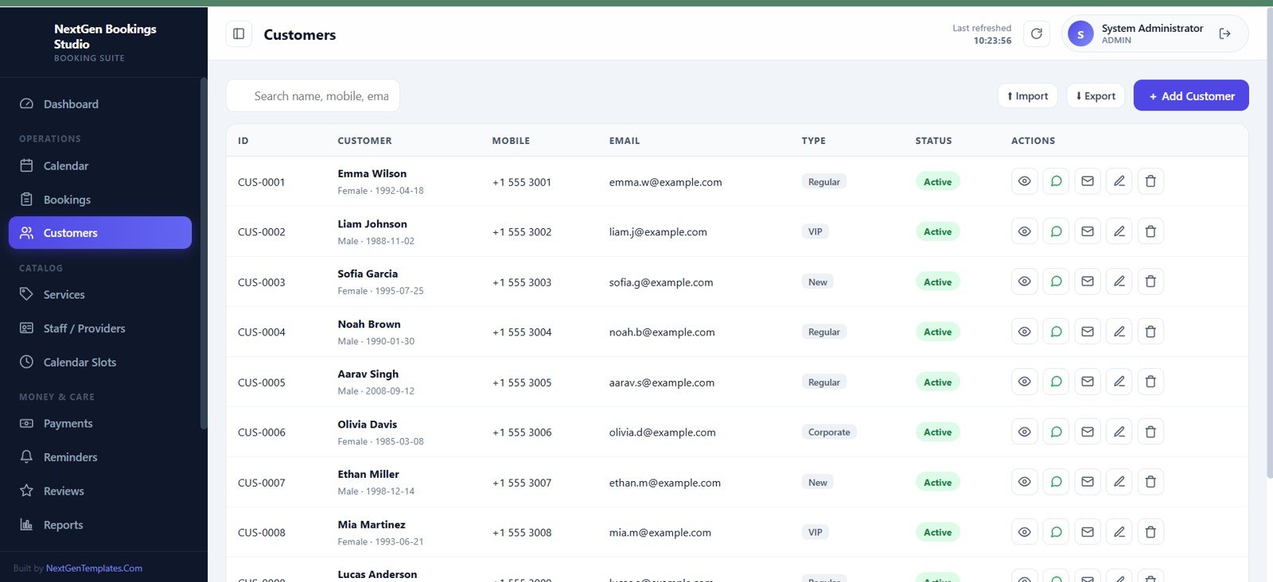Open WhatsApp chat for Emma Wilson
The image size is (1273, 582).
[1056, 181]
